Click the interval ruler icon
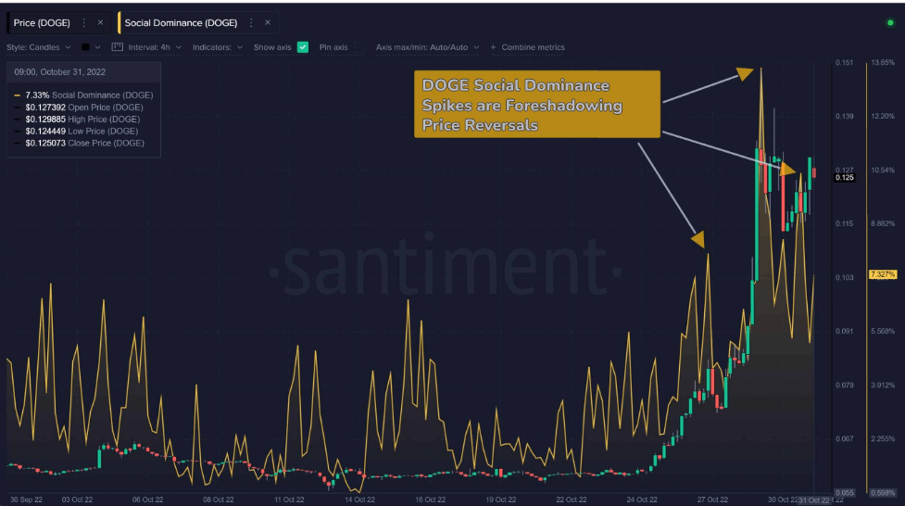The height and width of the screenshot is (506, 905). (x=117, y=46)
